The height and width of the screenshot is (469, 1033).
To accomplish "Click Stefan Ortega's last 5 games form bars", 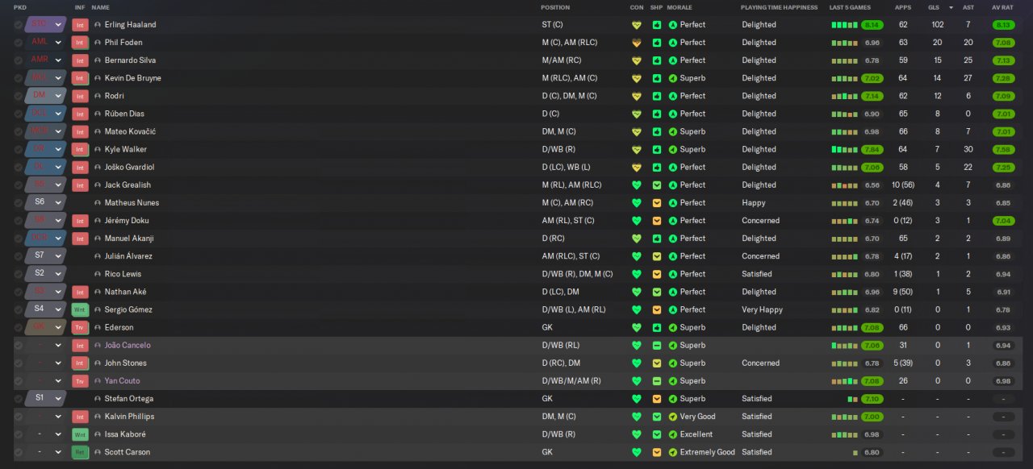I will pos(853,399).
